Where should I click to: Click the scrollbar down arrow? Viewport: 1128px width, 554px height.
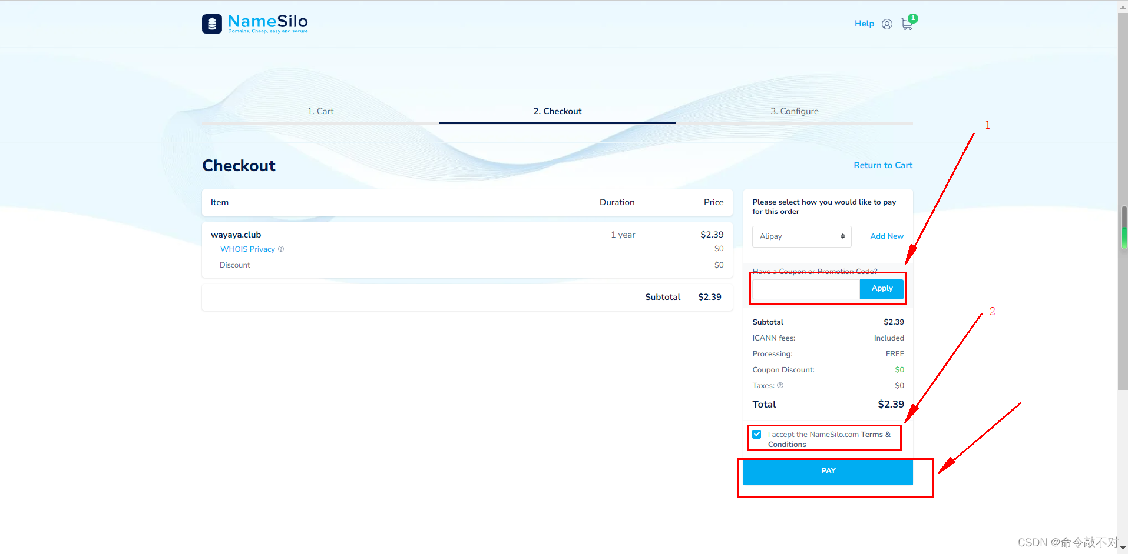tap(1123, 548)
